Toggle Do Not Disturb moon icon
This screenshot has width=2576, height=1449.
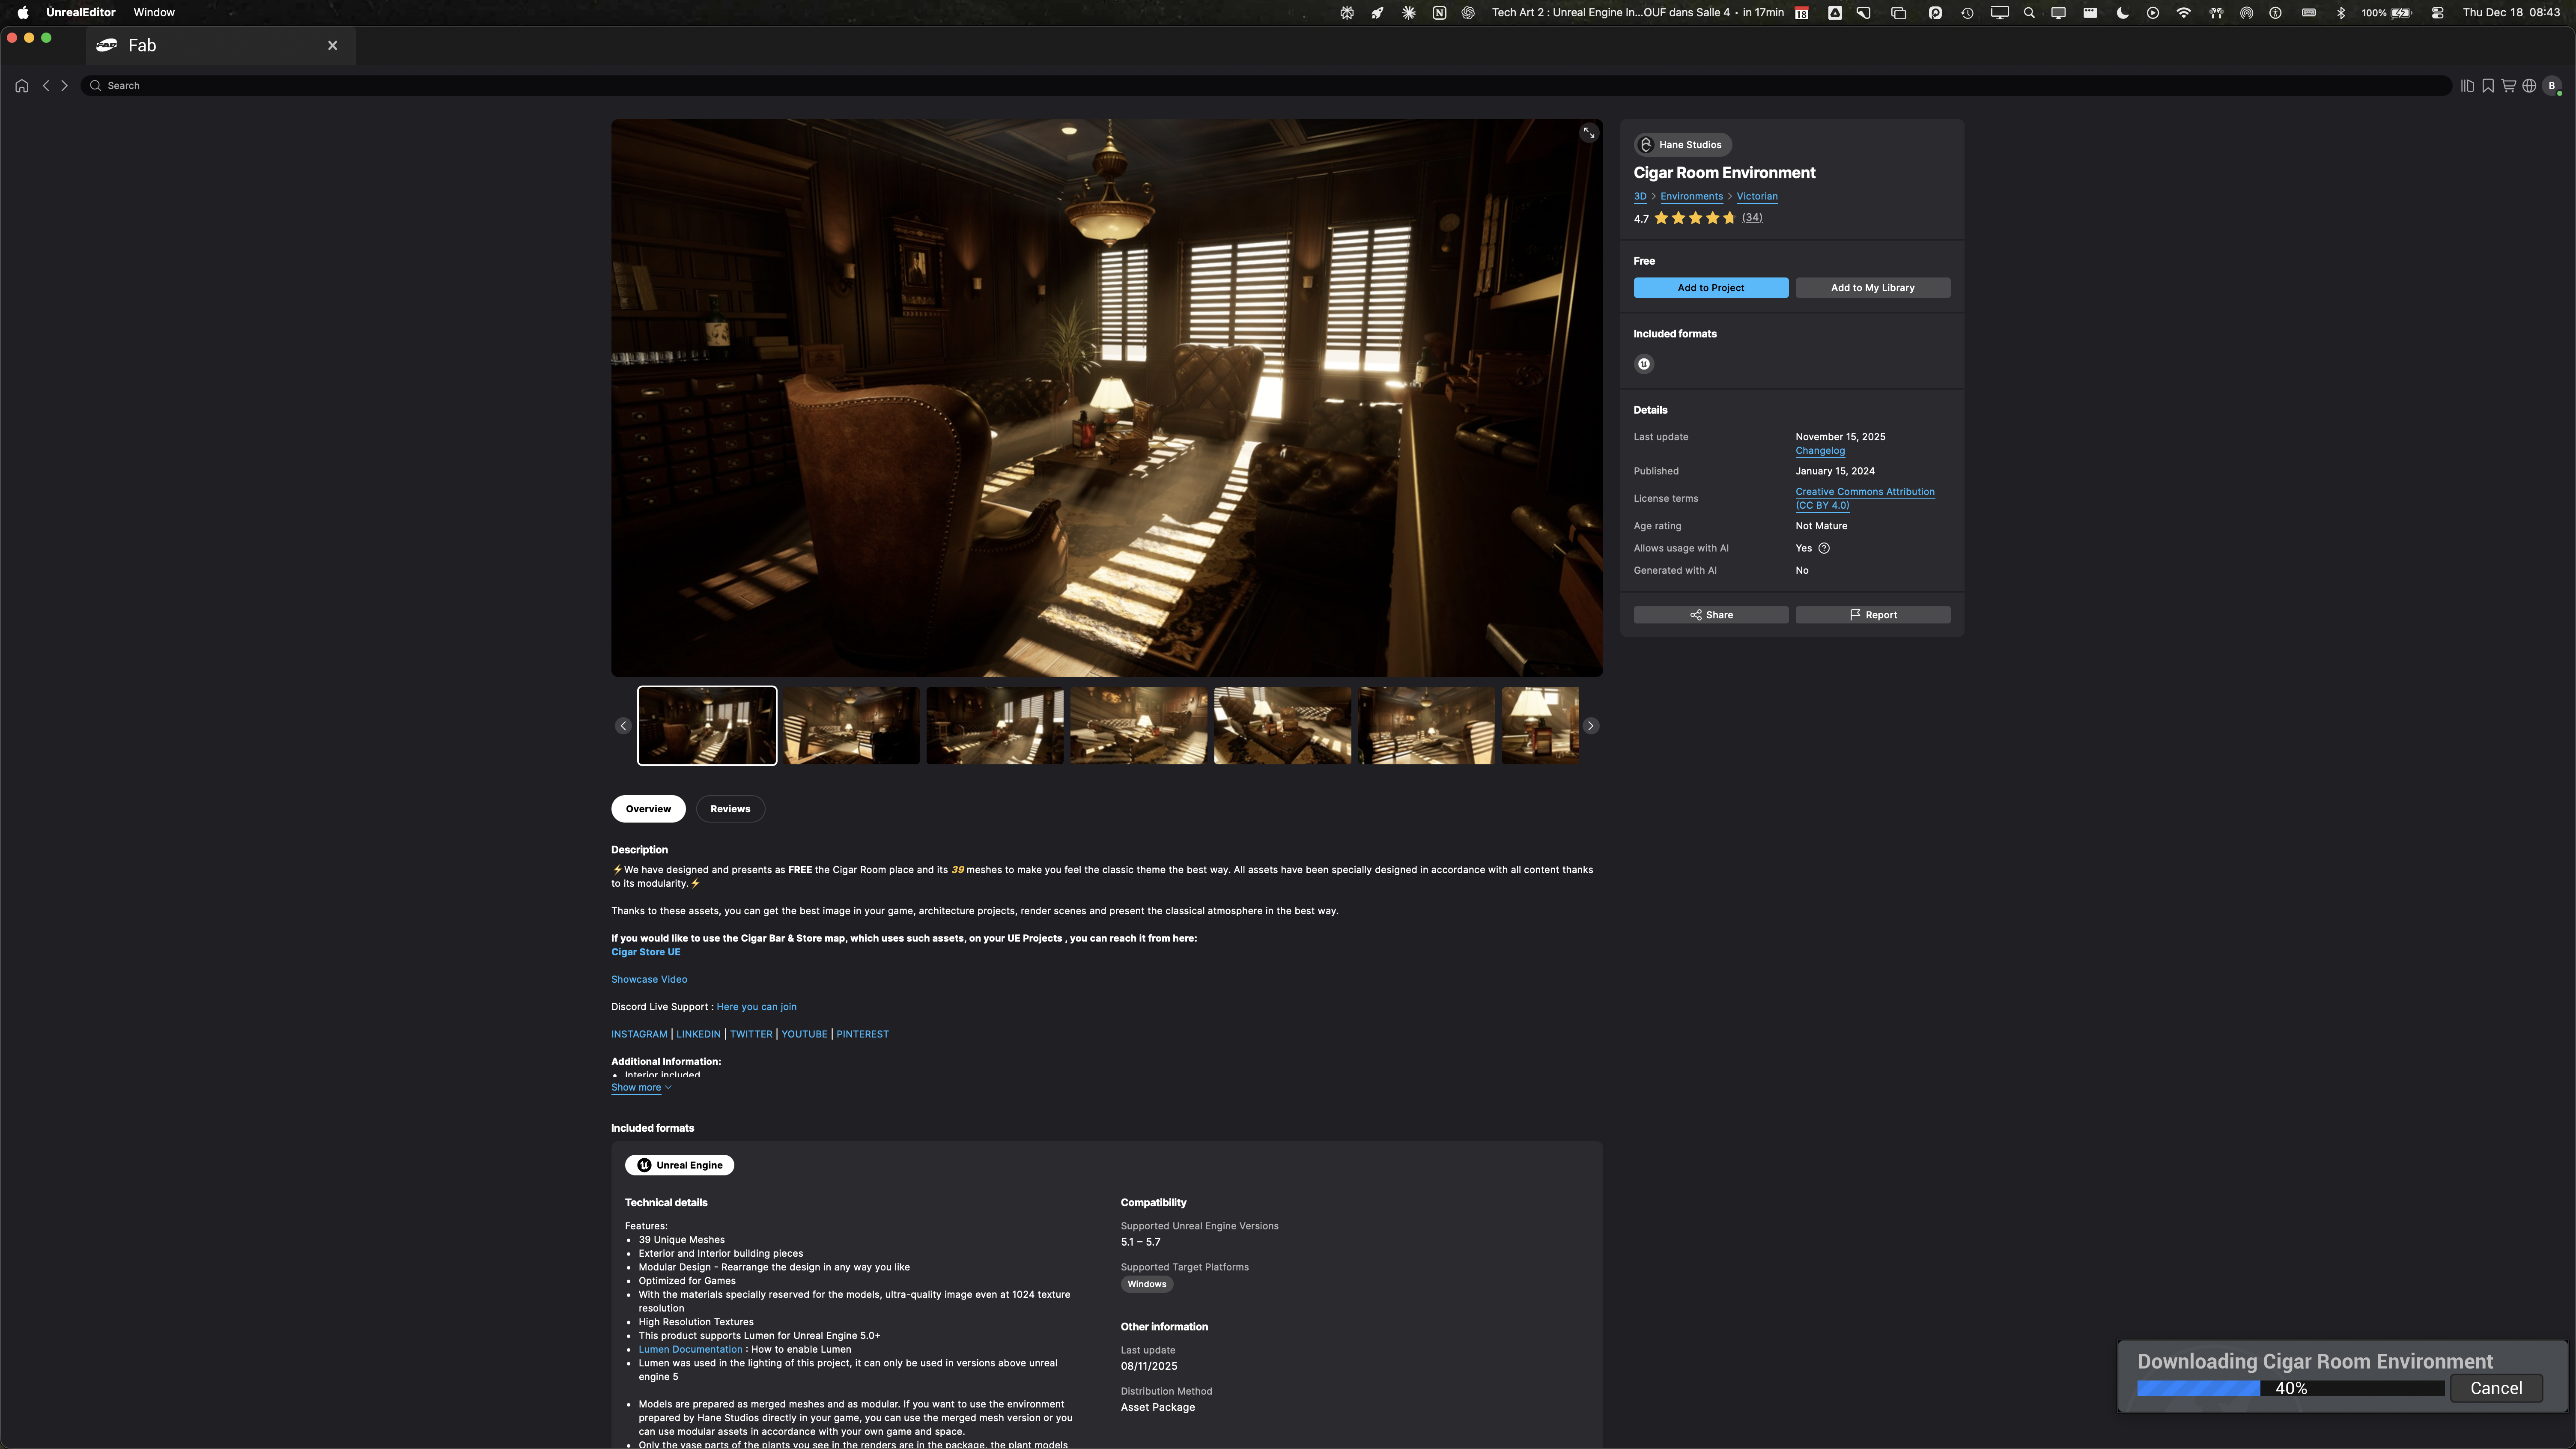click(x=2122, y=13)
